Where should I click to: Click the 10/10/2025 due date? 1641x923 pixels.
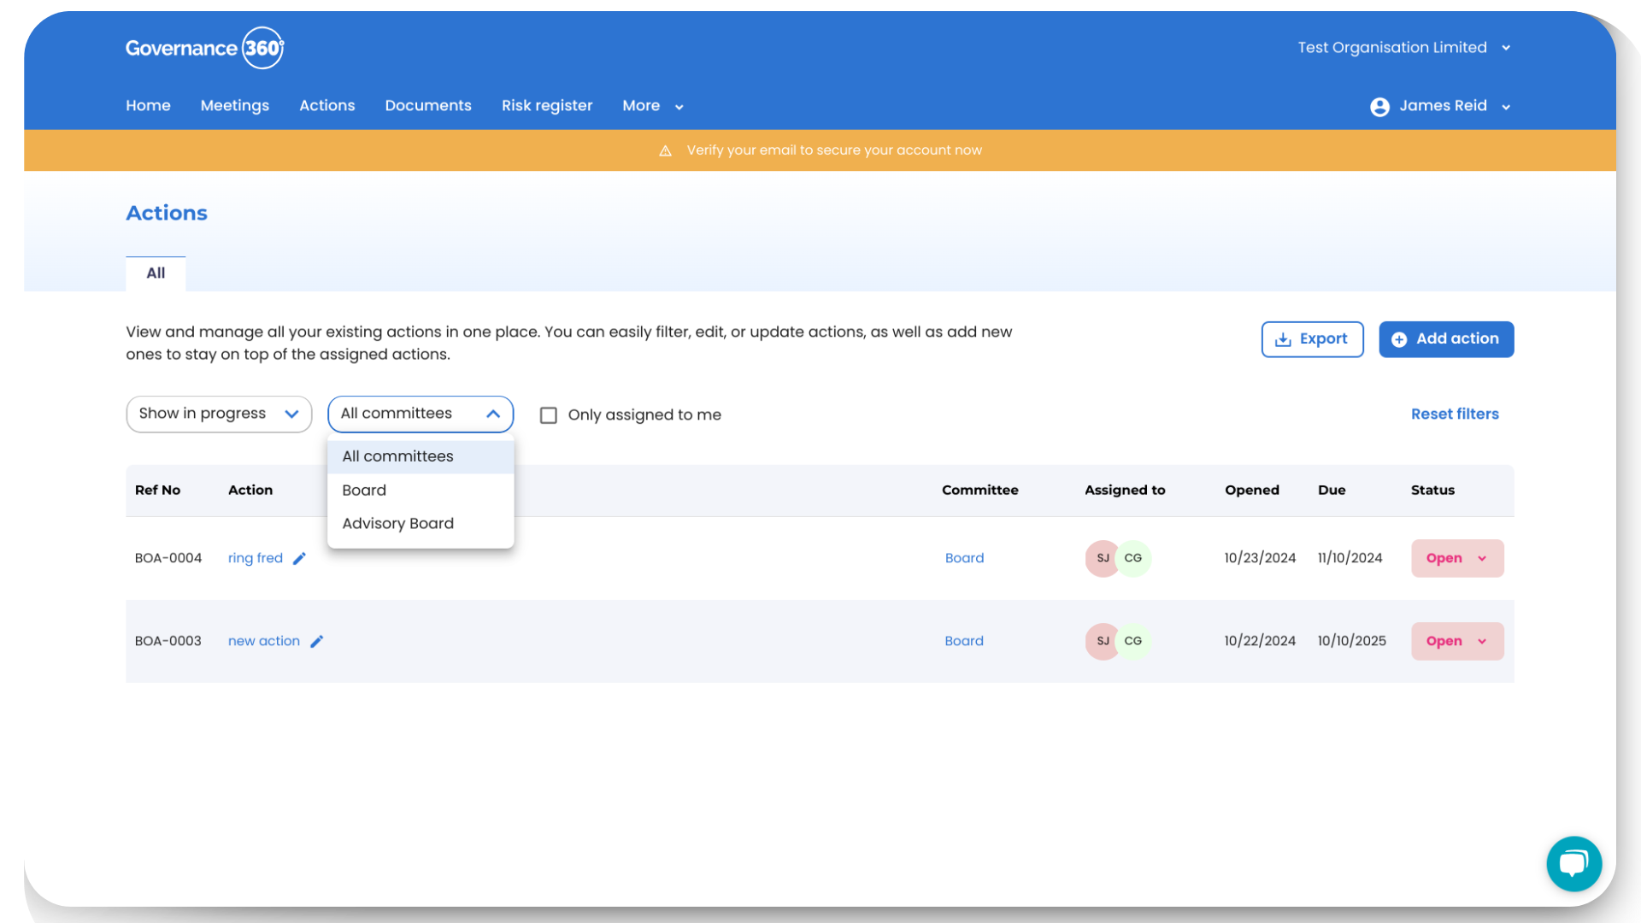[x=1352, y=641]
